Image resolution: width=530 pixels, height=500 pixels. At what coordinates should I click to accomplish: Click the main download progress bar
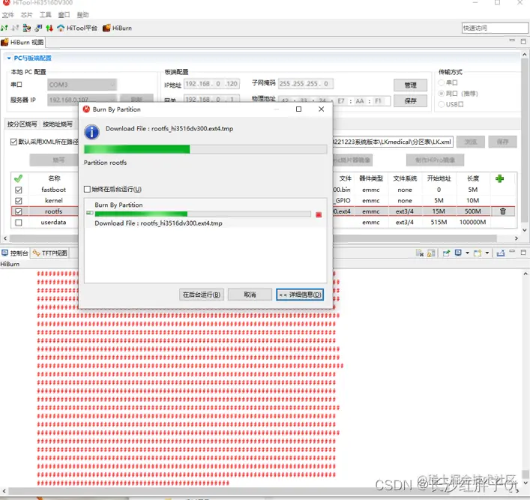[x=205, y=149]
